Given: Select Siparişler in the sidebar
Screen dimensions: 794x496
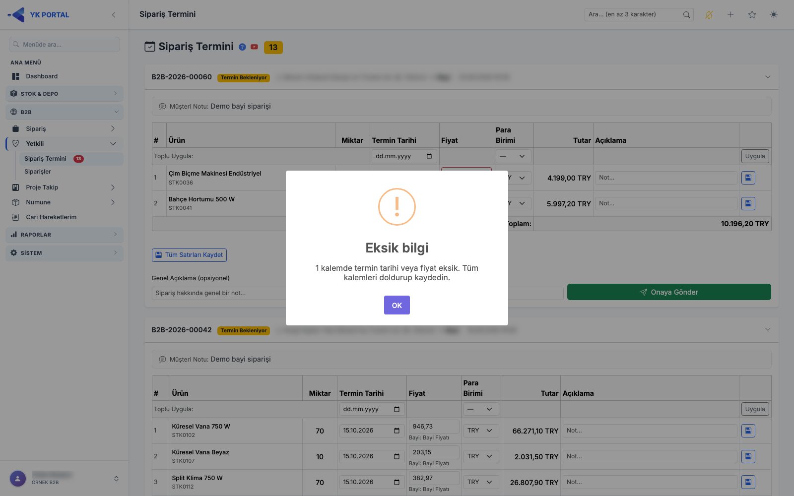Looking at the screenshot, I should tap(38, 172).
